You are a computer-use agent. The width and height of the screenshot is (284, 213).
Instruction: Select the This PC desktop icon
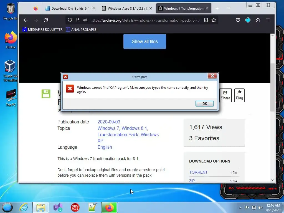11,98
